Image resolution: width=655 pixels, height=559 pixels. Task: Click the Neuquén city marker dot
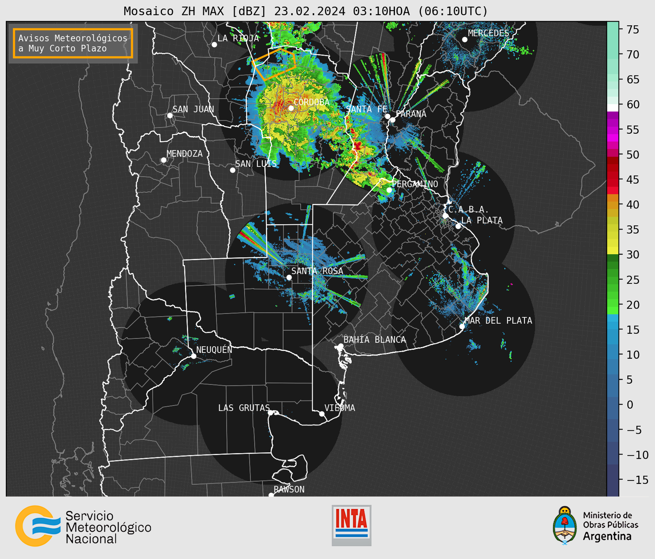click(x=194, y=356)
